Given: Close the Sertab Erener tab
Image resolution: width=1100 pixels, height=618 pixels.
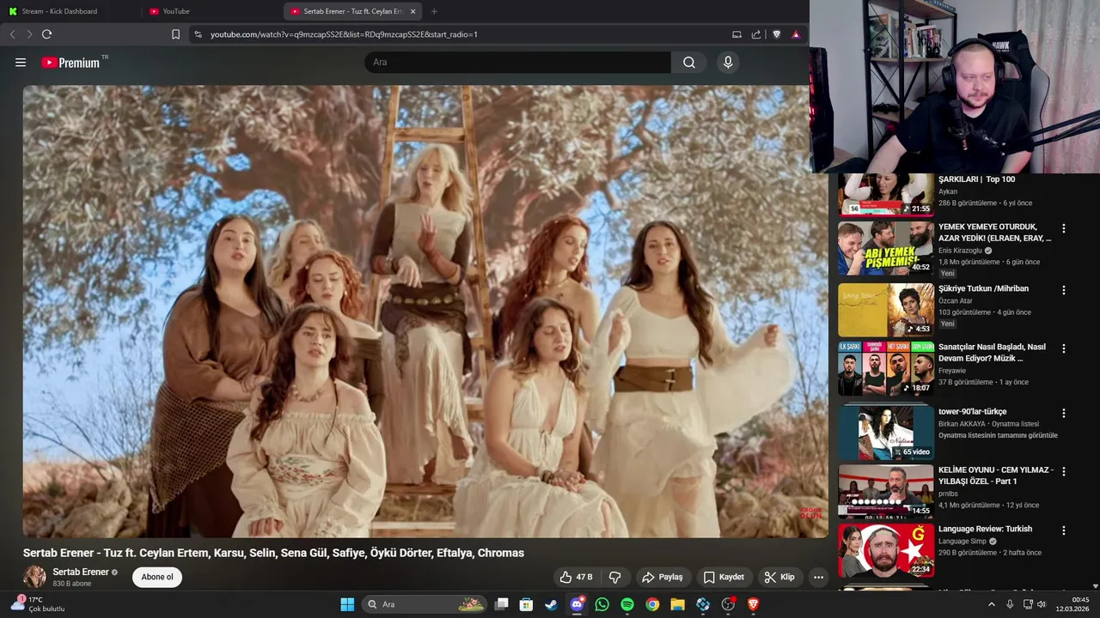Looking at the screenshot, I should [x=412, y=11].
